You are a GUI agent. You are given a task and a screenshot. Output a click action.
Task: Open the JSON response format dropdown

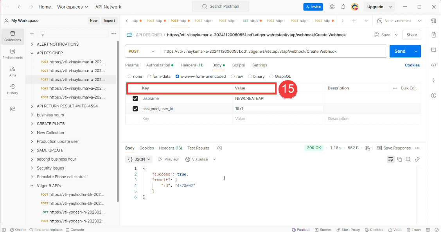tap(139, 159)
